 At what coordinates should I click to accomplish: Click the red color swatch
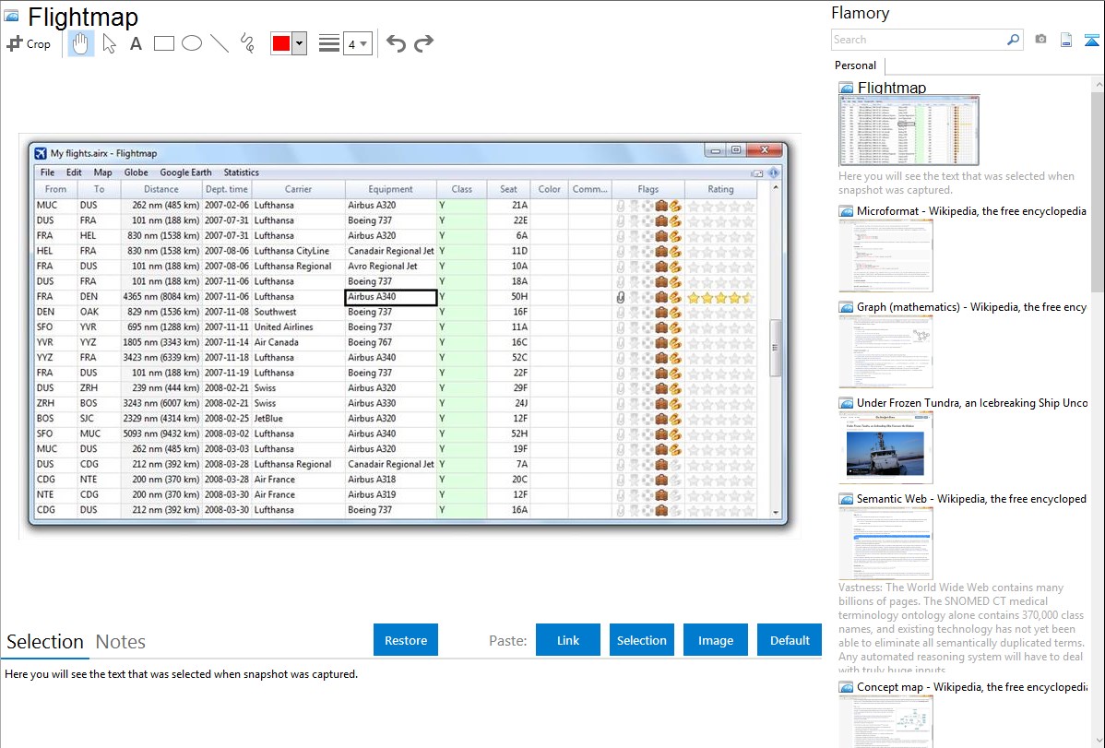281,43
